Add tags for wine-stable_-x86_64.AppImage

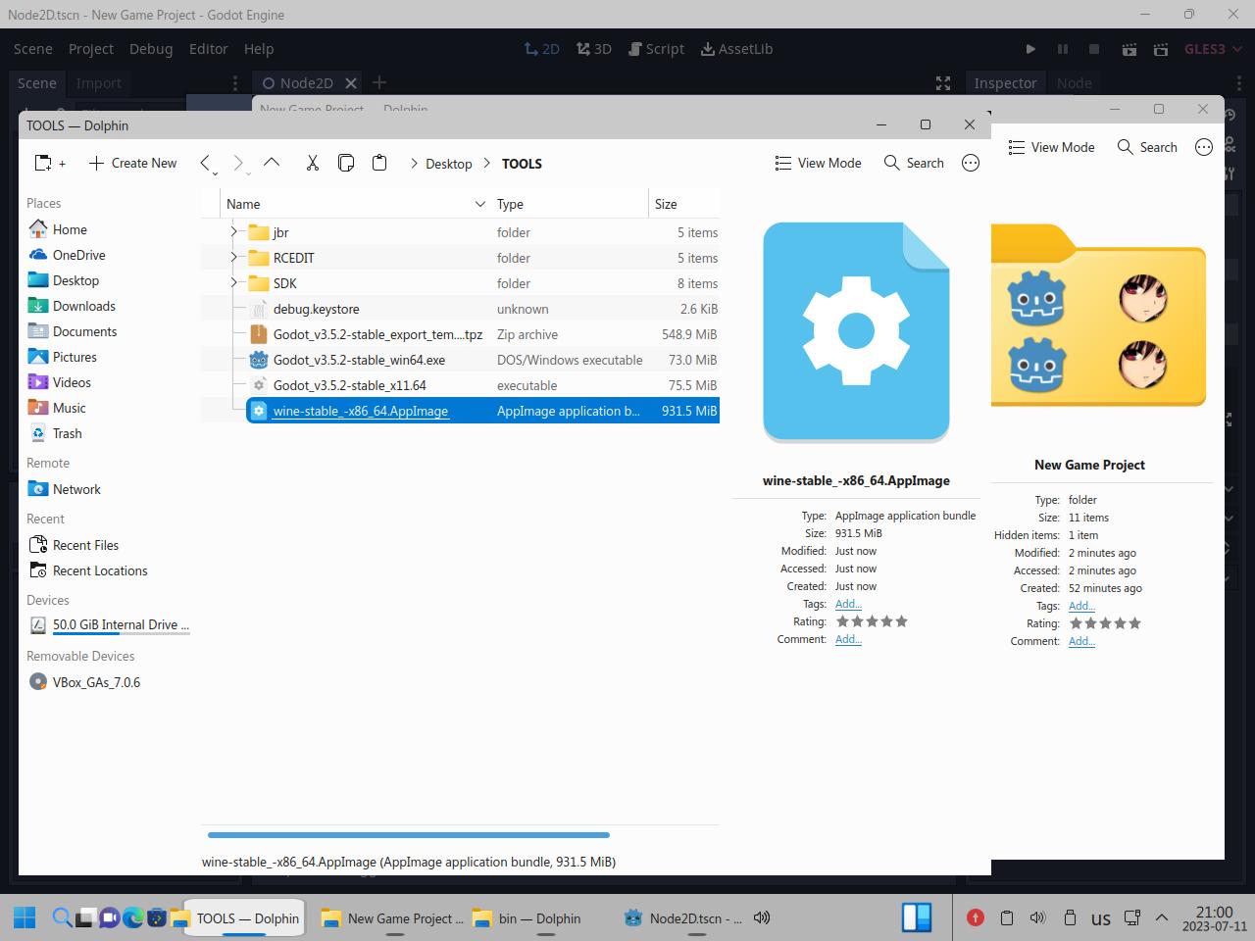tap(848, 604)
